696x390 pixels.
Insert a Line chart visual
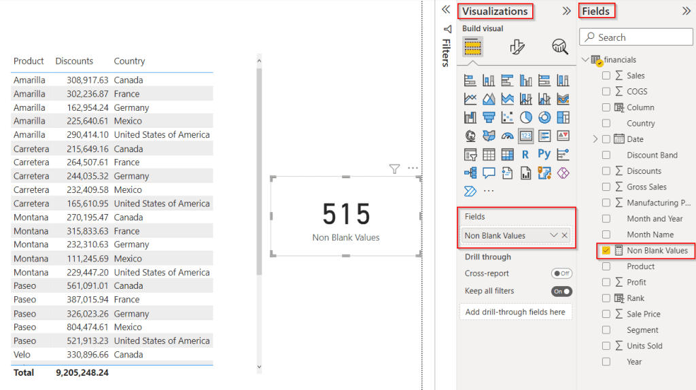coord(470,99)
